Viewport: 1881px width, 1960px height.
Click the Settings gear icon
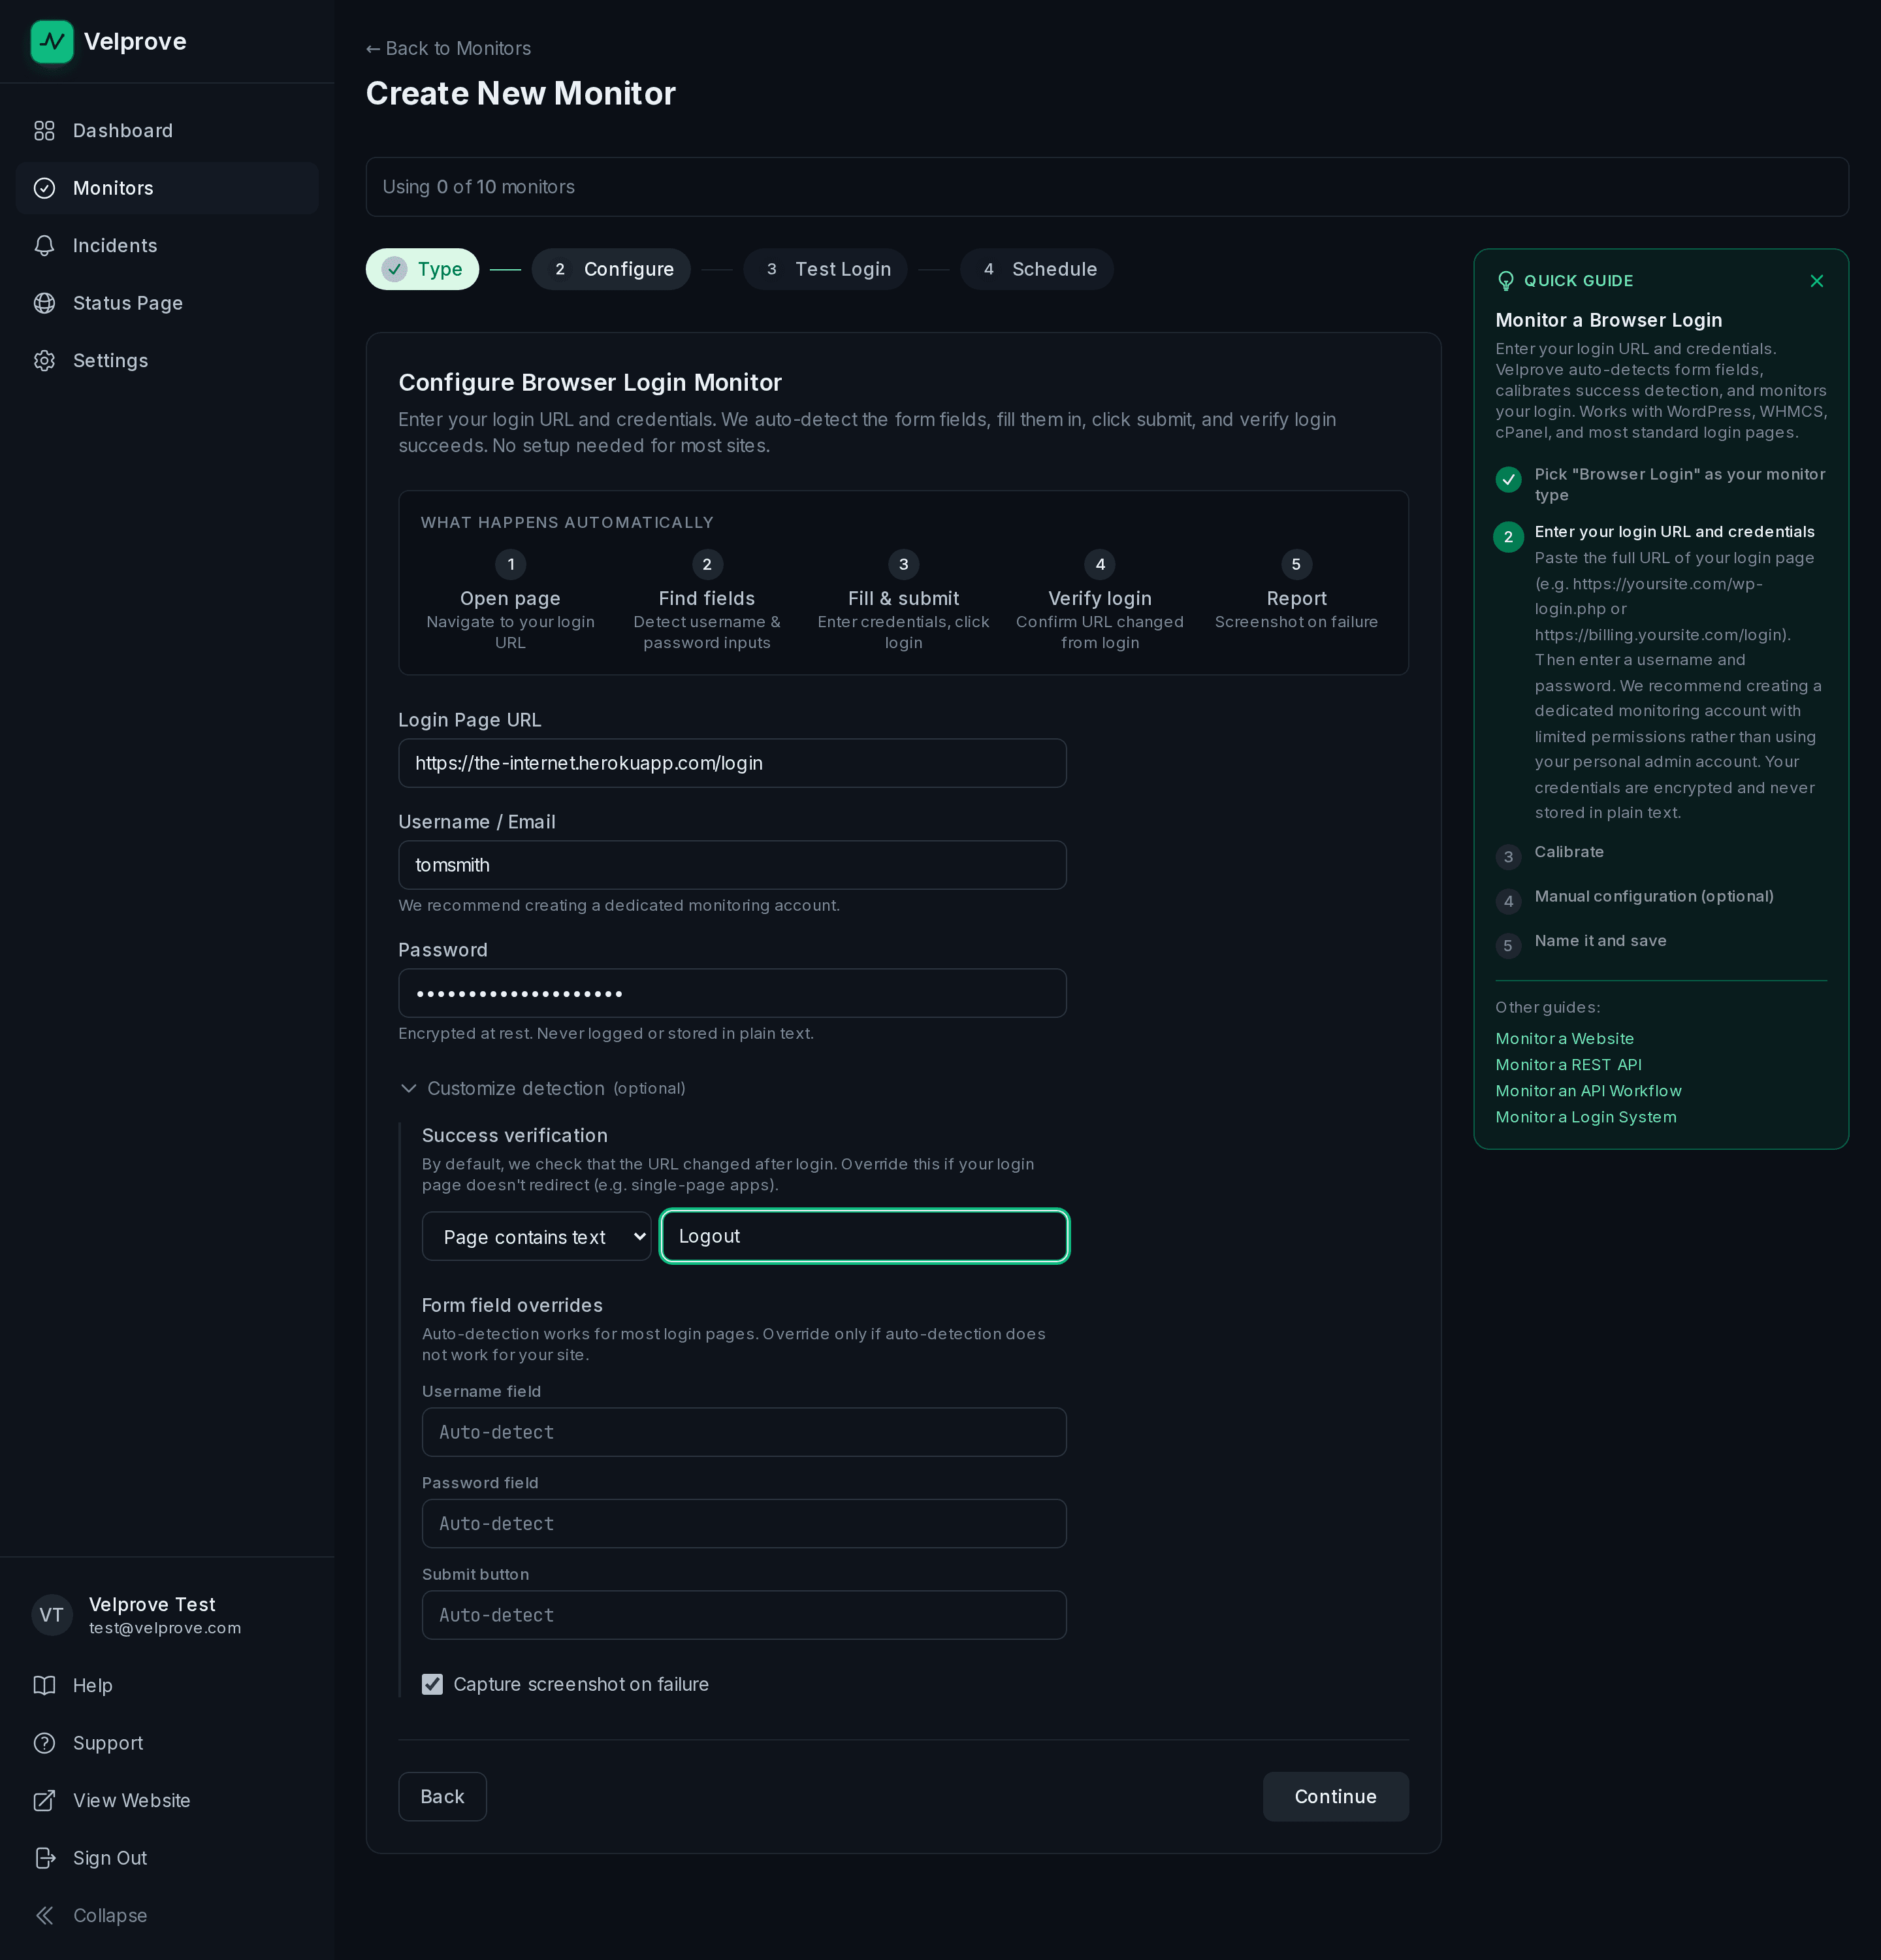pos(44,361)
